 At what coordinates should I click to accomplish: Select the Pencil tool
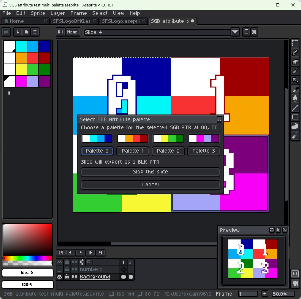295,52
